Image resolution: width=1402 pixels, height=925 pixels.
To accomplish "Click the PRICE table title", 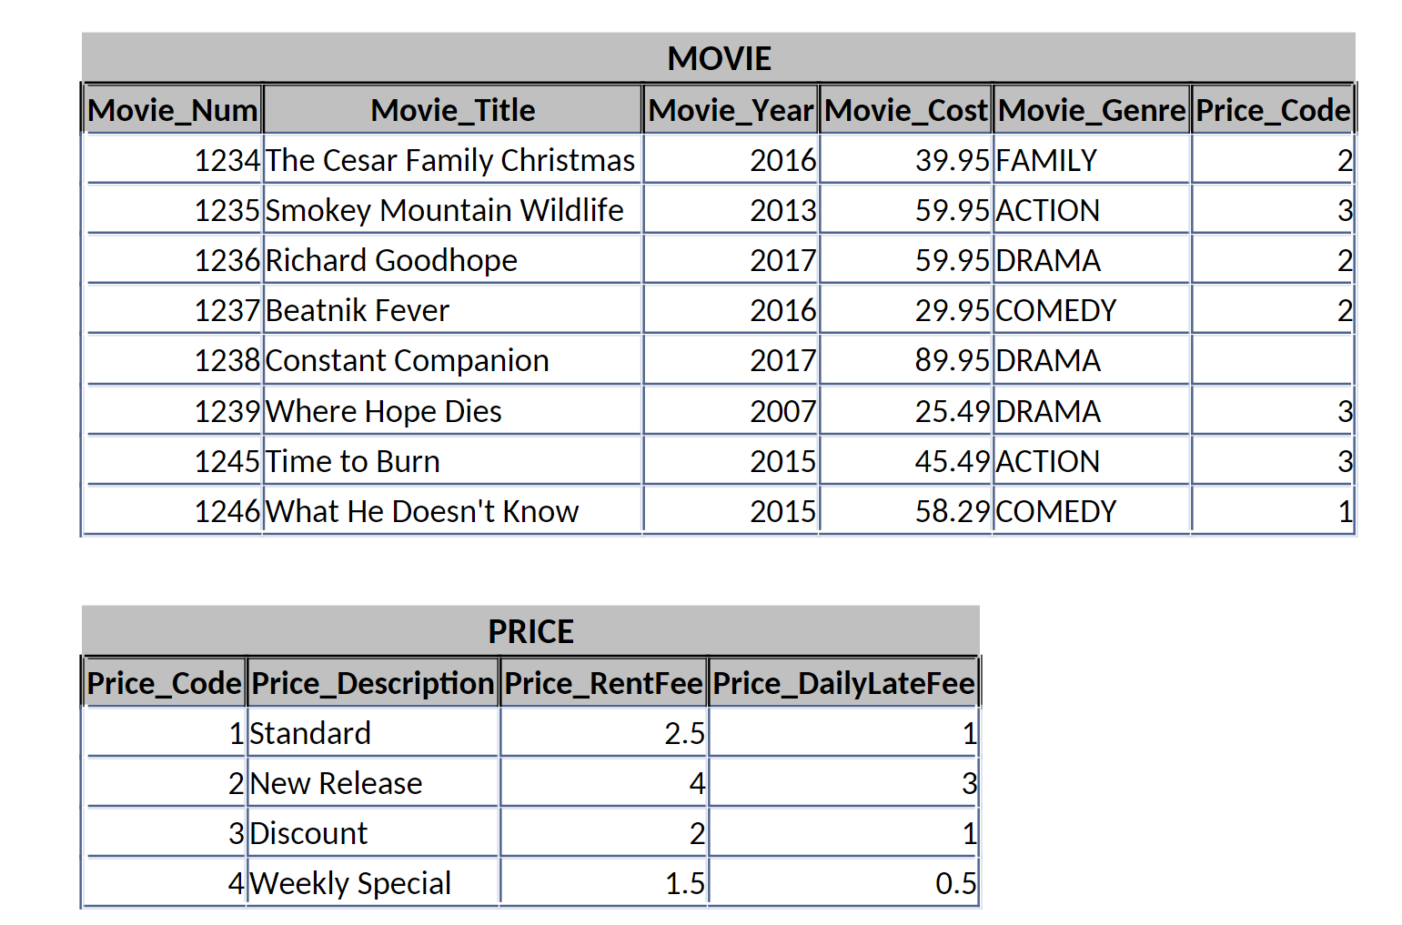I will click(530, 631).
